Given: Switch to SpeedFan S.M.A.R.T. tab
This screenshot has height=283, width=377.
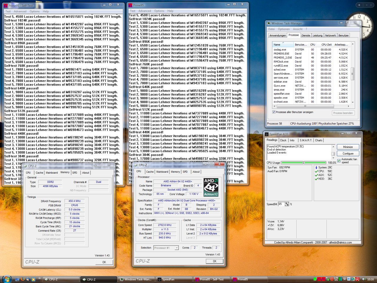Looking at the screenshot, I should click(306, 140).
